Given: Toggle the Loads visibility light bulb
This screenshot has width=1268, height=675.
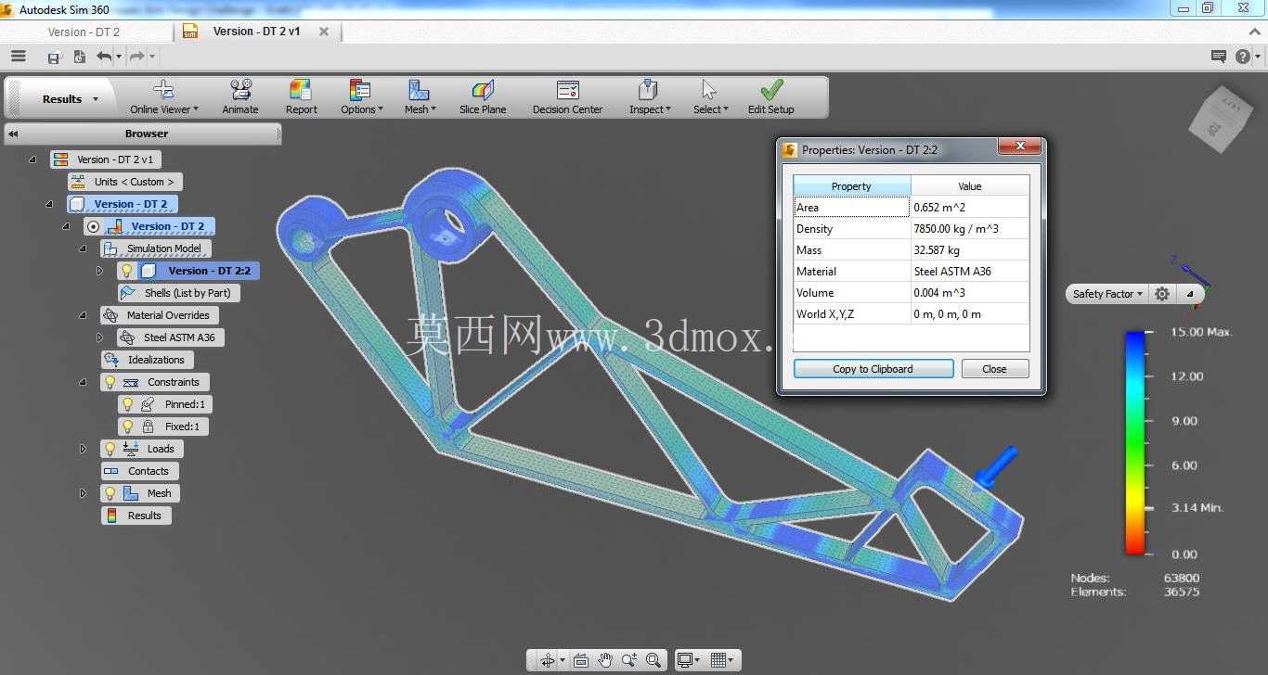Looking at the screenshot, I should (x=110, y=449).
